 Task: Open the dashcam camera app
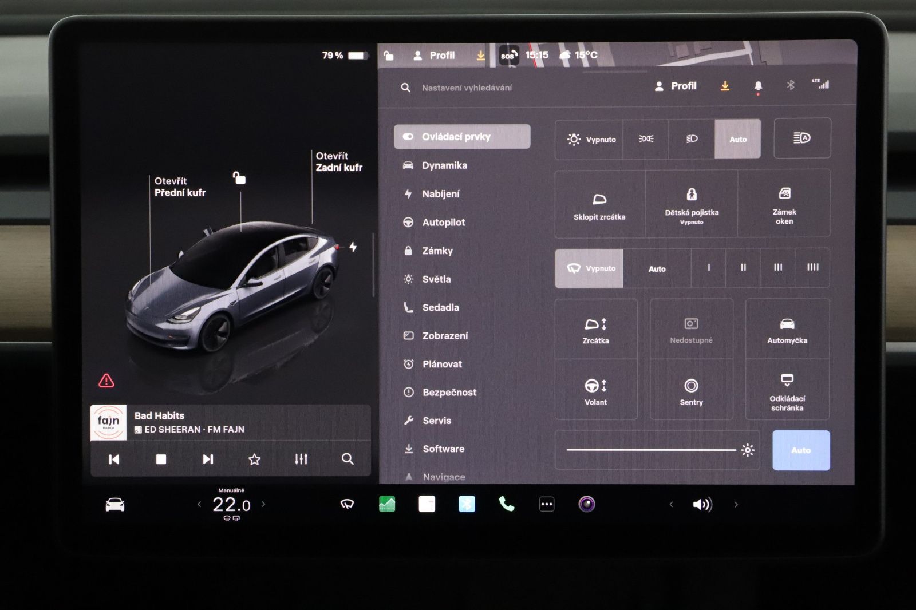(x=587, y=504)
